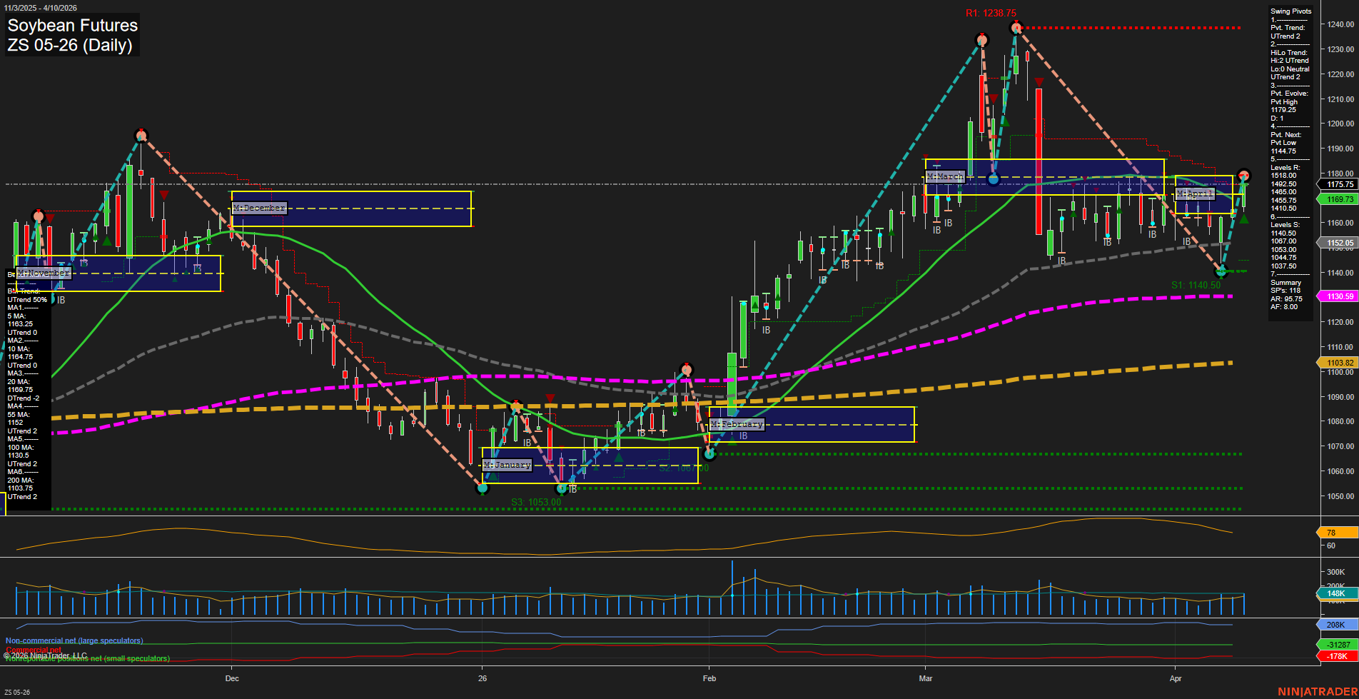The height and width of the screenshot is (699, 1359).
Task: Click the teal swing circle at the early February low
Action: [x=709, y=454]
